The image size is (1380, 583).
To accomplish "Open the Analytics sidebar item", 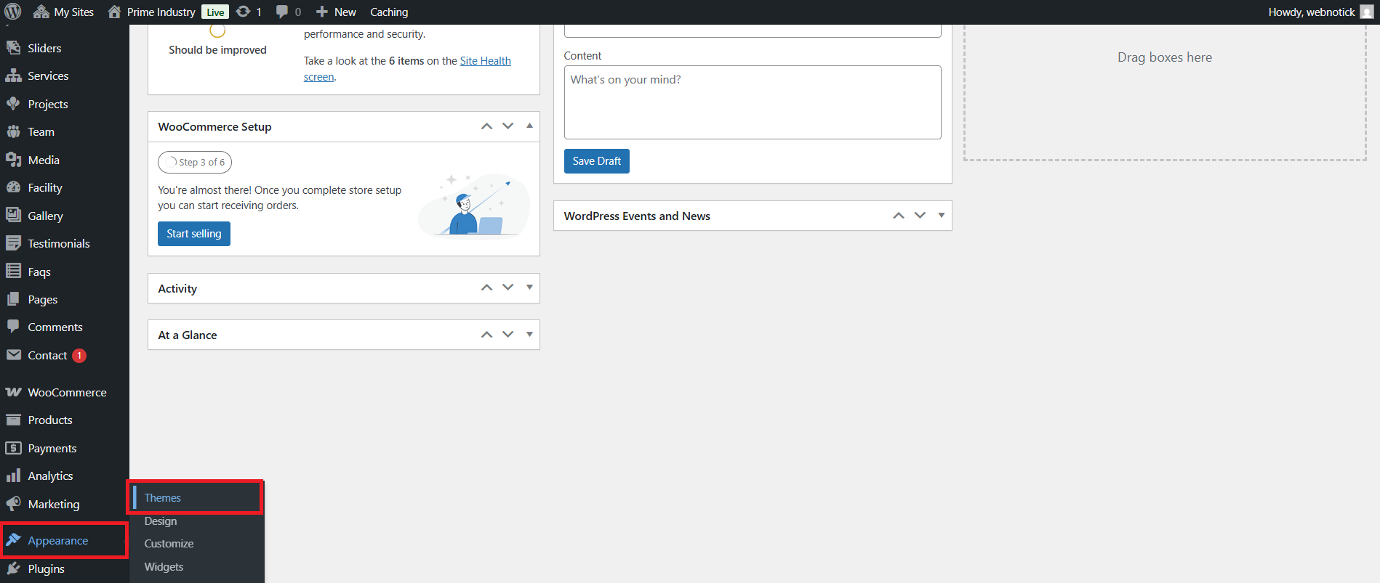I will tap(50, 476).
